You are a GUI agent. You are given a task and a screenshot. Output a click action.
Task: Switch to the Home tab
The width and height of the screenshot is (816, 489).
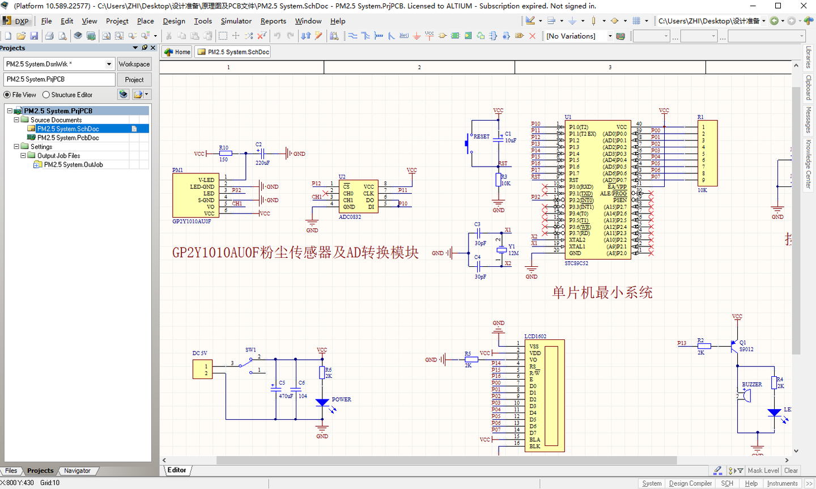click(x=176, y=51)
